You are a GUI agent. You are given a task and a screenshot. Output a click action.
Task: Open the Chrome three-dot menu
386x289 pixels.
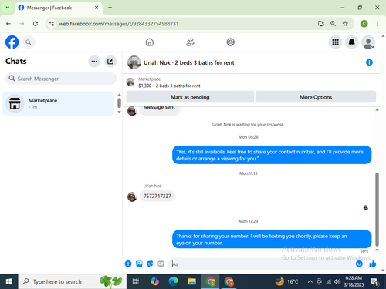pos(378,24)
